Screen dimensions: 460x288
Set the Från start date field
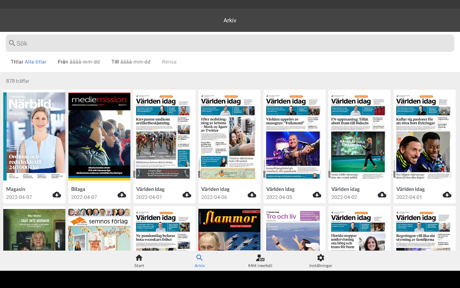tap(79, 62)
